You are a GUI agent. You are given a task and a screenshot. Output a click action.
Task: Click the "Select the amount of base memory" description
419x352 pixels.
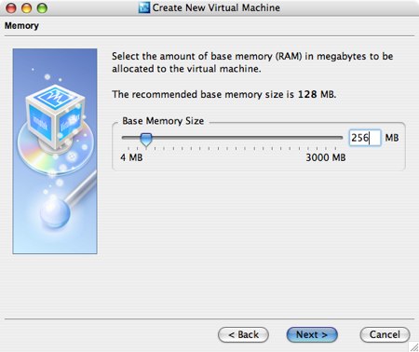(x=252, y=62)
